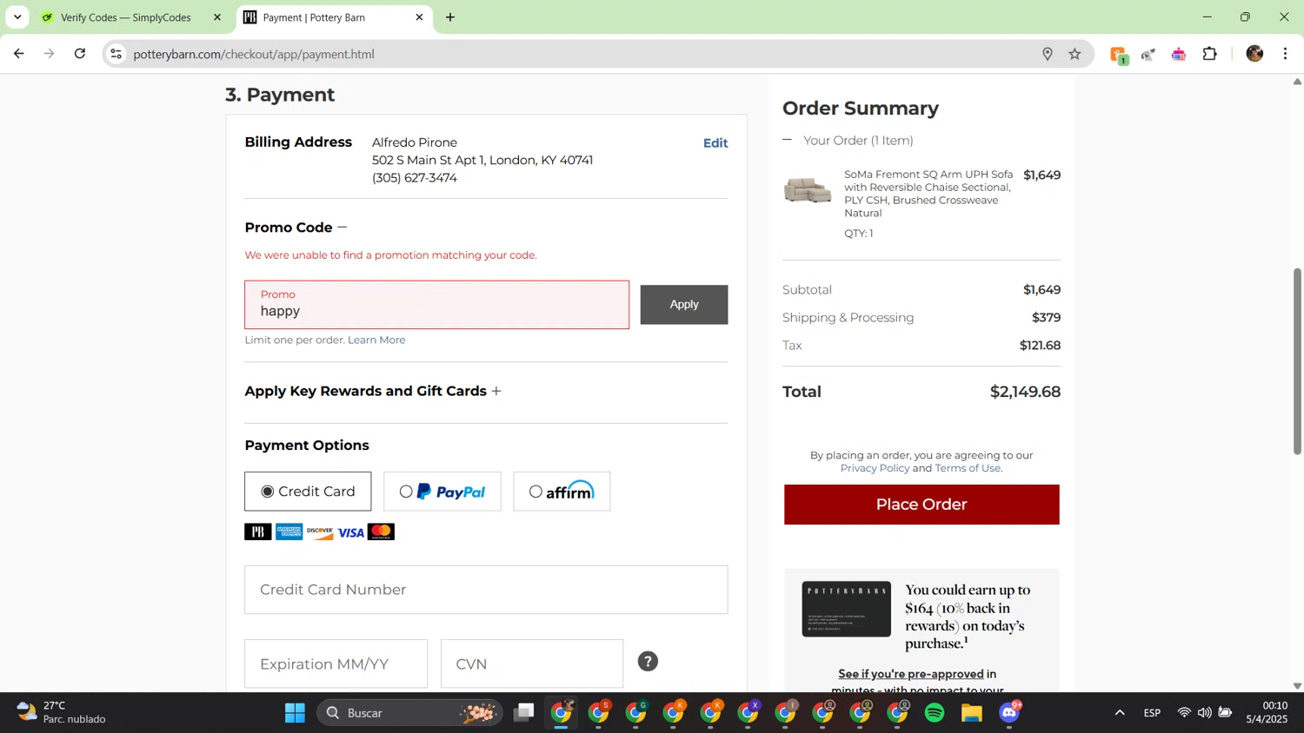Edit the billing address
The image size is (1304, 733).
click(x=715, y=143)
